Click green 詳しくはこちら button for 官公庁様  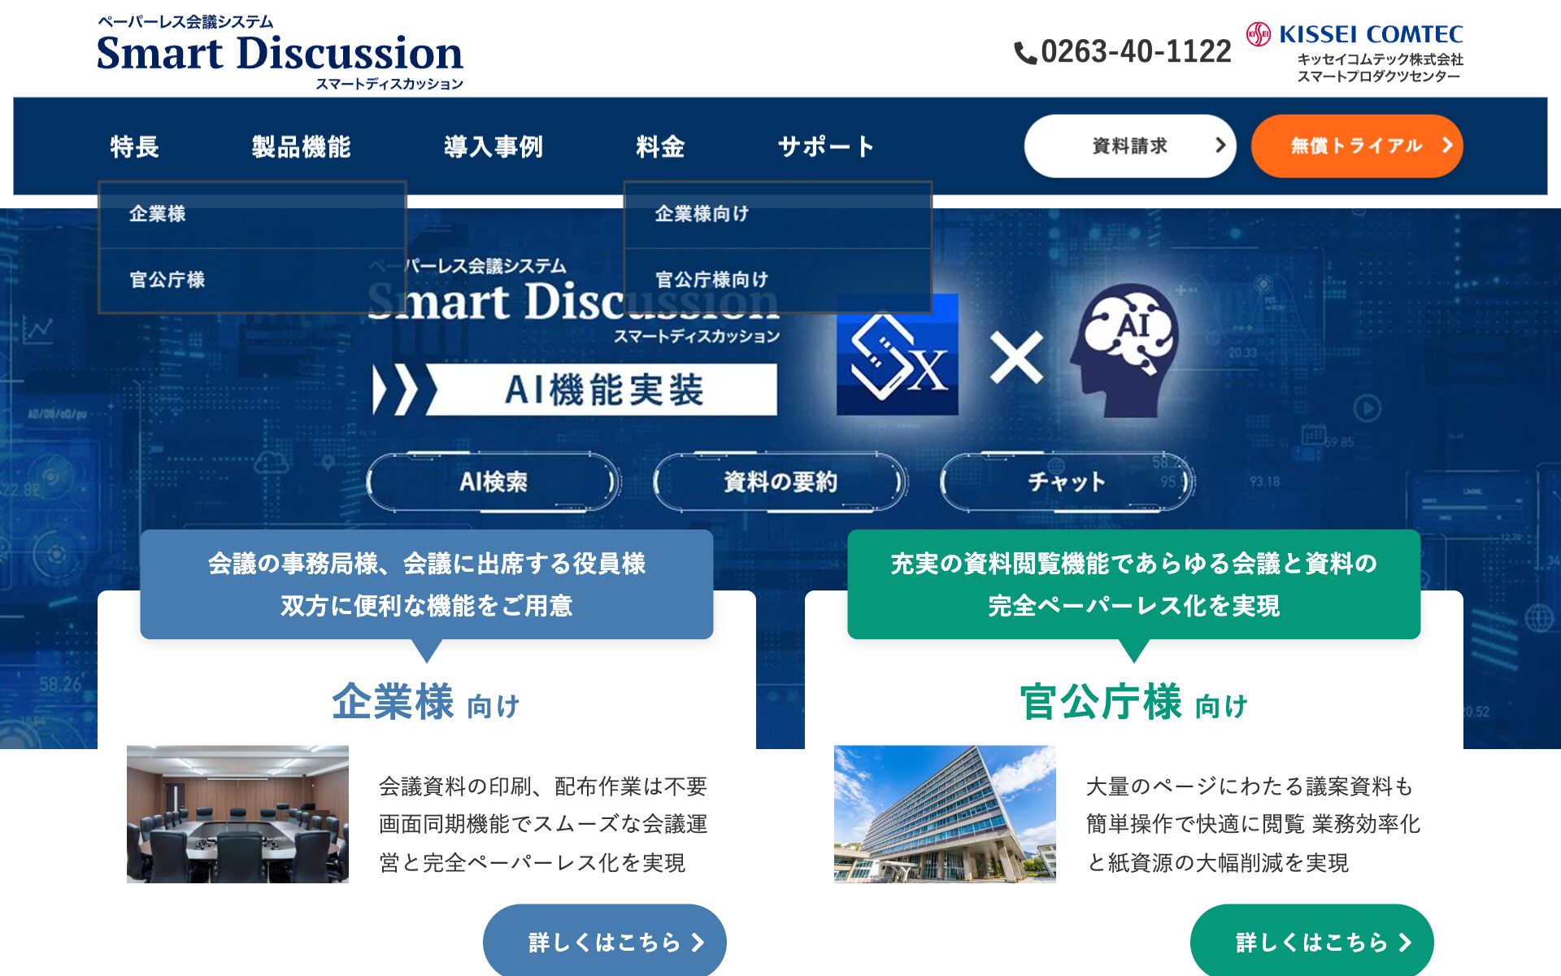tap(1312, 941)
